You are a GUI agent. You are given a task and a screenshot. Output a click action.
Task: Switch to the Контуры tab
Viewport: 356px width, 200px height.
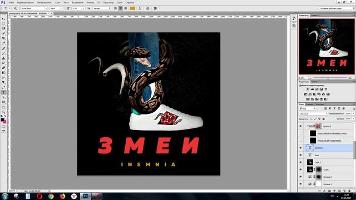point(320,104)
